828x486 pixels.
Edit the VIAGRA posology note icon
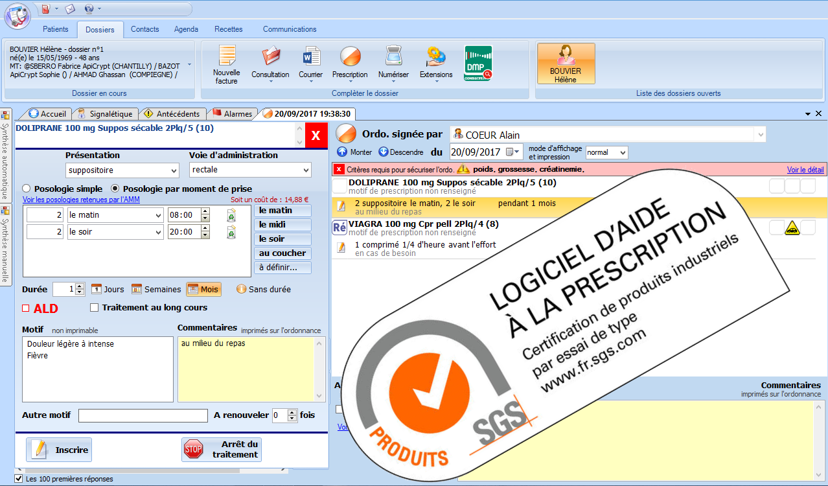[341, 248]
